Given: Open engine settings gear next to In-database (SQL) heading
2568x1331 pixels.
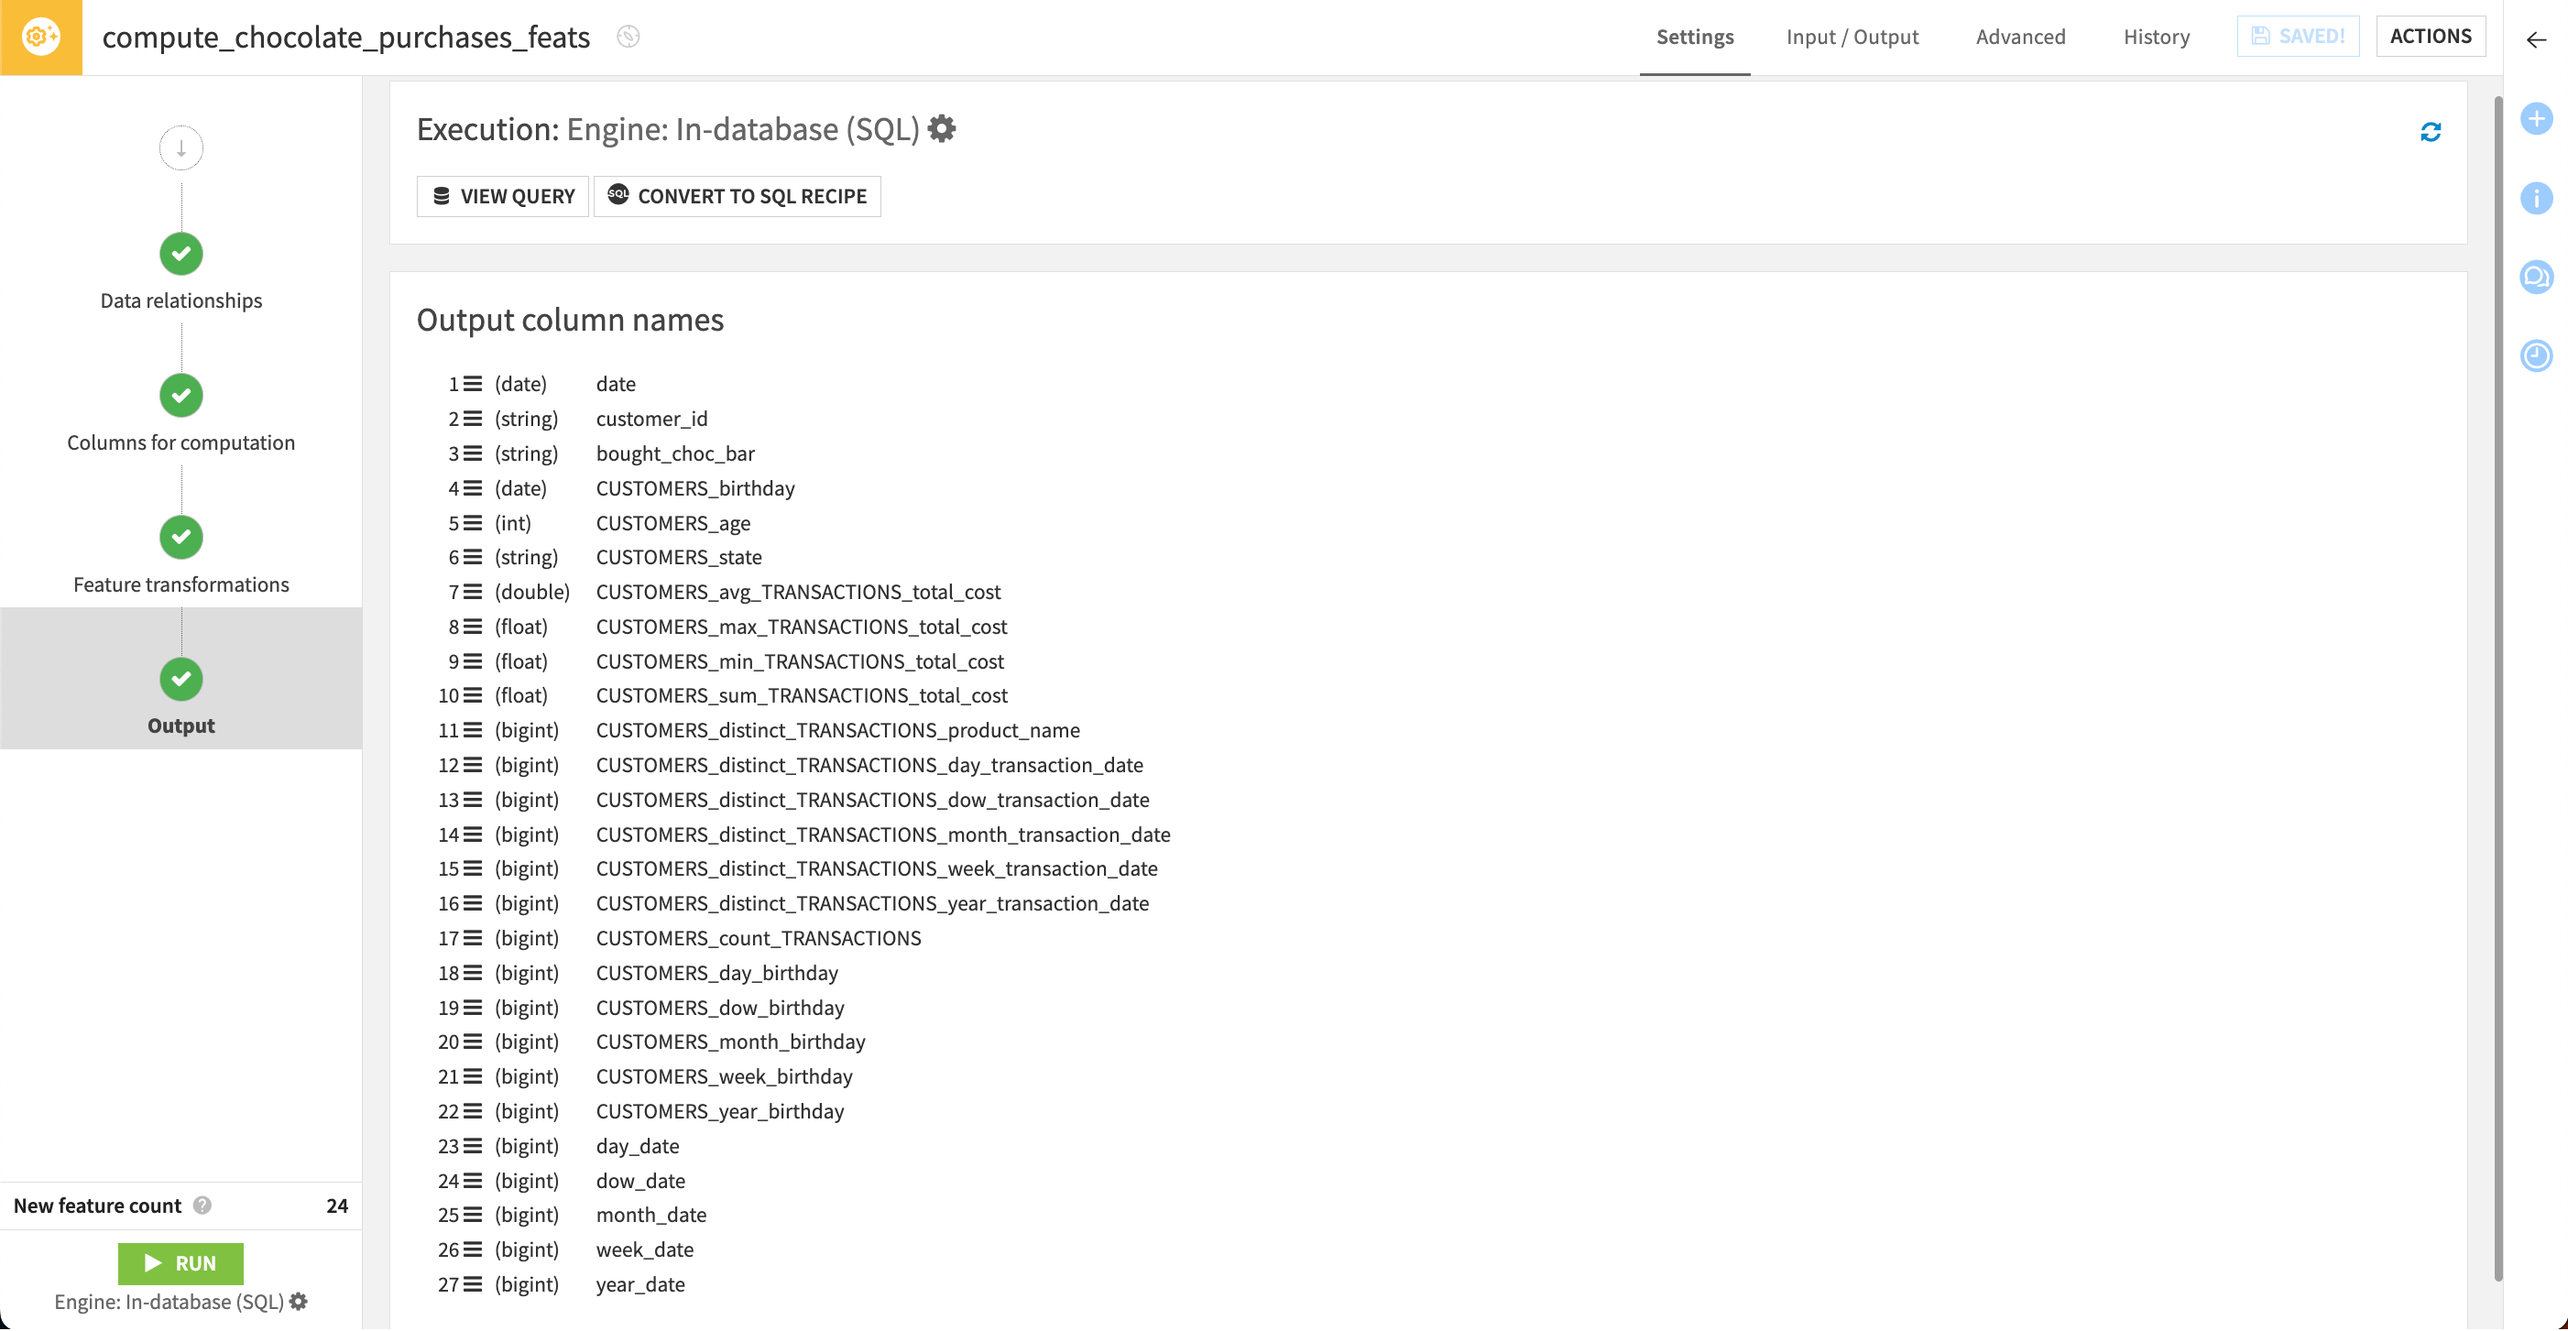Looking at the screenshot, I should click(941, 127).
